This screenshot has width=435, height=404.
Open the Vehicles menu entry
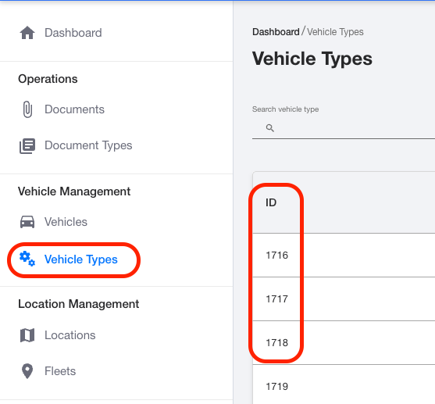coord(66,222)
